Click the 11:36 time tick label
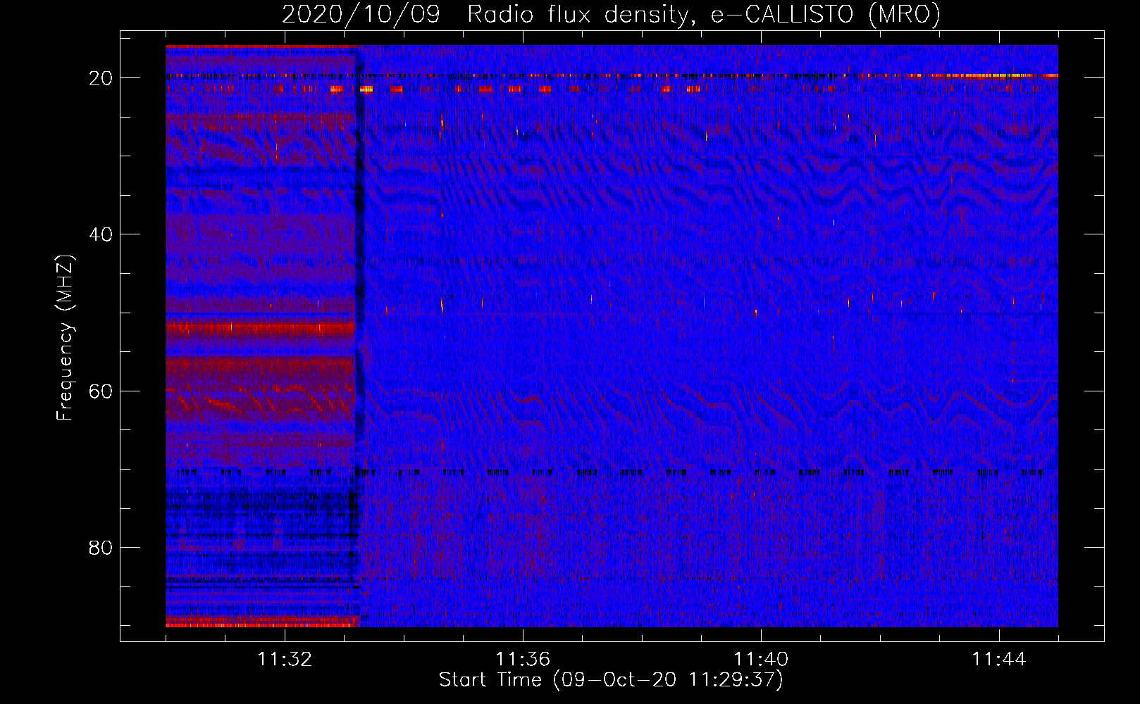This screenshot has width=1140, height=704. coord(523,660)
